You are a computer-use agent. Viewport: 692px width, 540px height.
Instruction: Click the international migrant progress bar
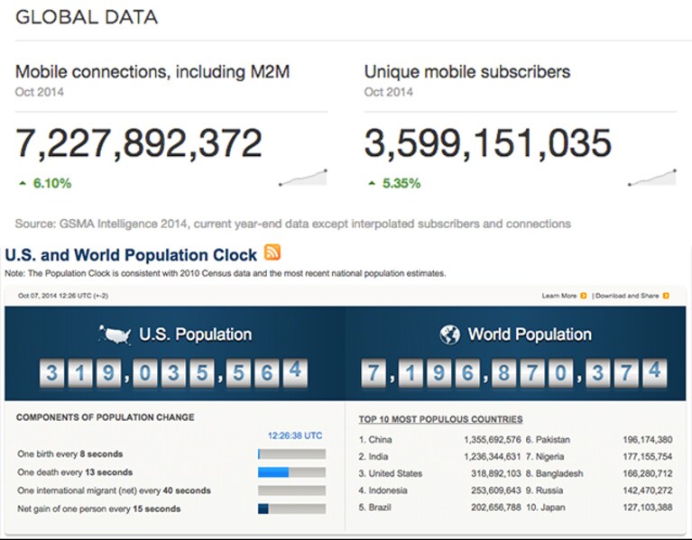click(291, 490)
